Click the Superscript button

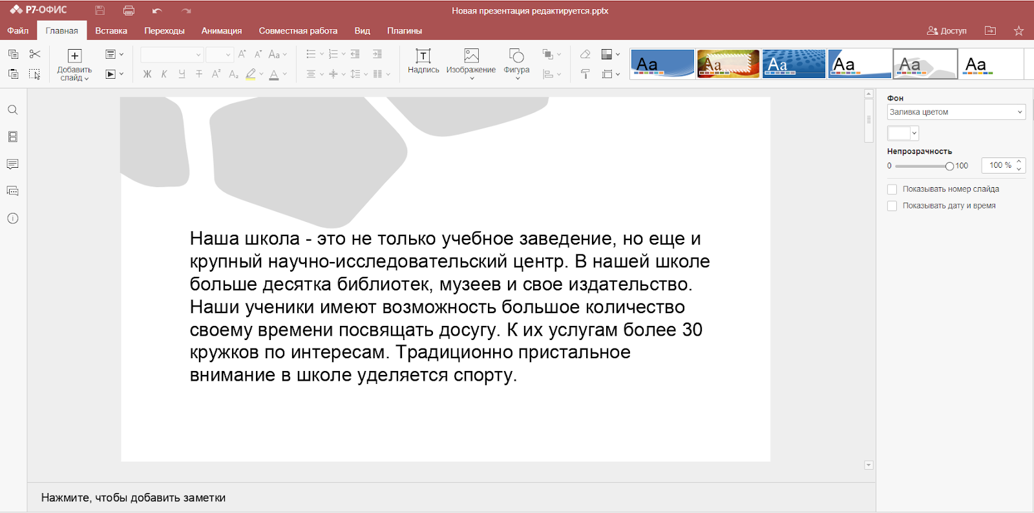216,74
